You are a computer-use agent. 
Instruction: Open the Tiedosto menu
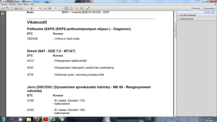click(4, 4)
